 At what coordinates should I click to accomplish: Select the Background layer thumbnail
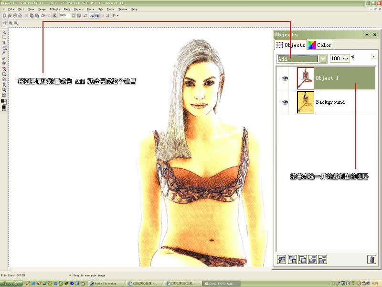click(306, 102)
